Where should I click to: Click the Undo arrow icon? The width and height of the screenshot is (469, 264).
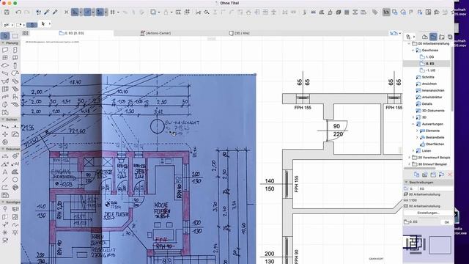pos(18,12)
